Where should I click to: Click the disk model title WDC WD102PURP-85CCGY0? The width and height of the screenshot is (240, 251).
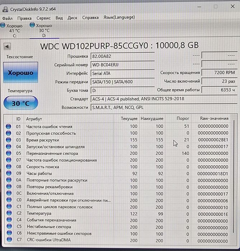pyautogui.click(x=94, y=46)
